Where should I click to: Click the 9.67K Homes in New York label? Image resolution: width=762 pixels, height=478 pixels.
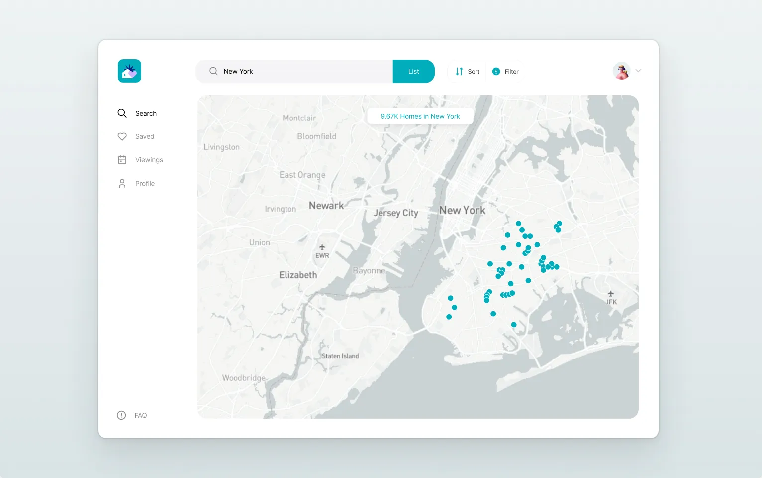click(x=420, y=116)
